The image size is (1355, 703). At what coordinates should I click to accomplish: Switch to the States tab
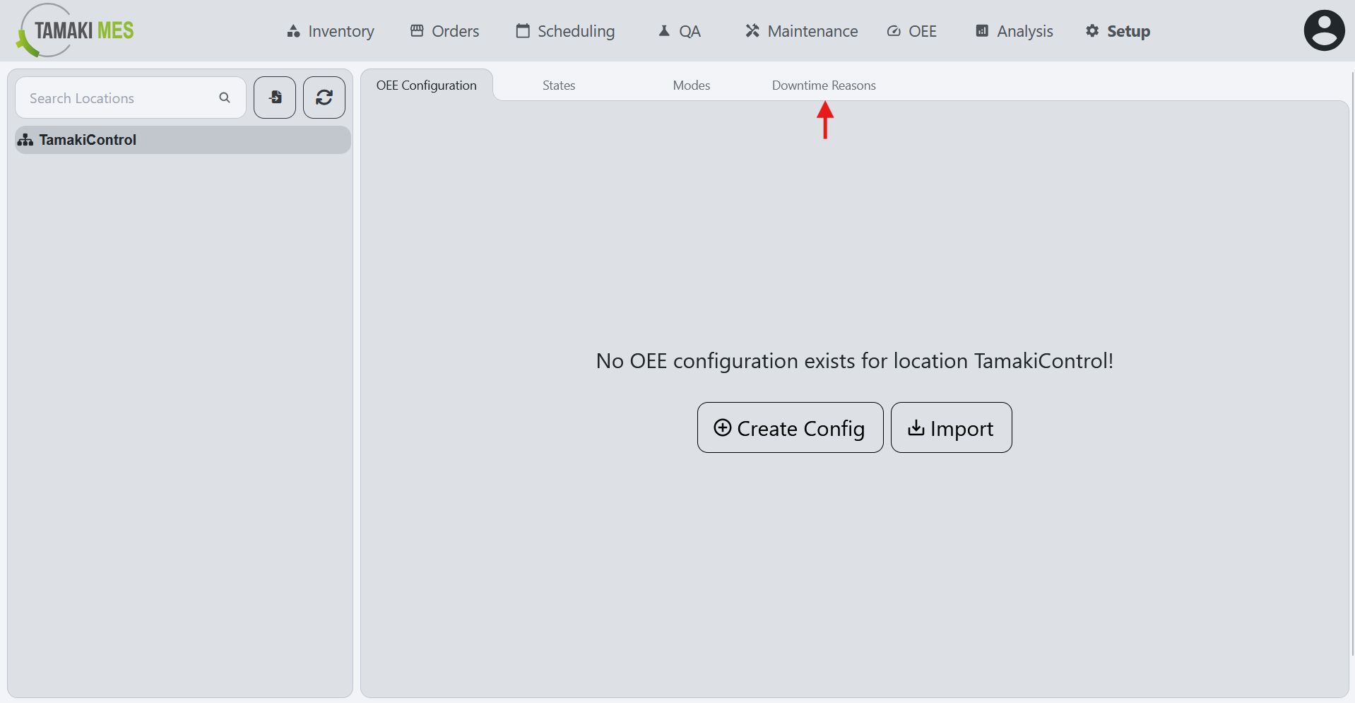(558, 85)
